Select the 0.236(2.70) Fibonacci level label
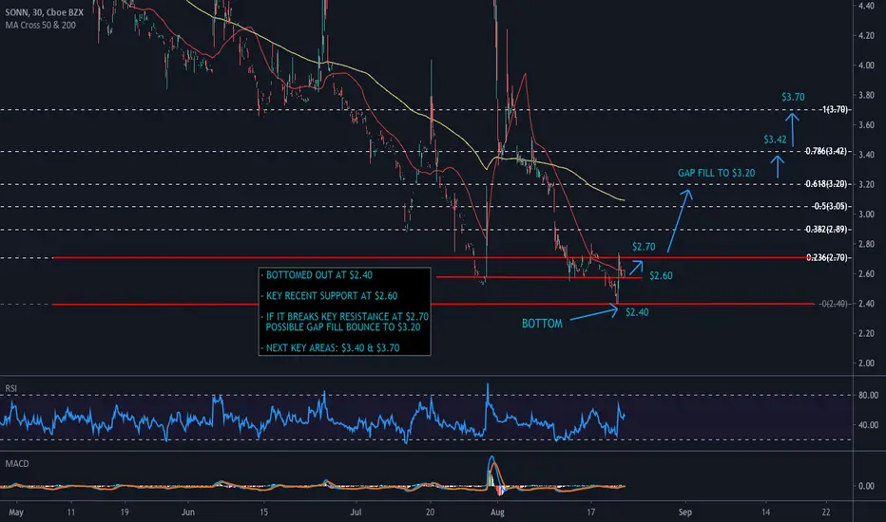The height and width of the screenshot is (522, 886). [827, 258]
